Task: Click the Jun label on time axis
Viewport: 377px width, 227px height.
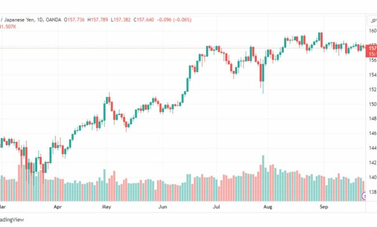Action: click(163, 207)
